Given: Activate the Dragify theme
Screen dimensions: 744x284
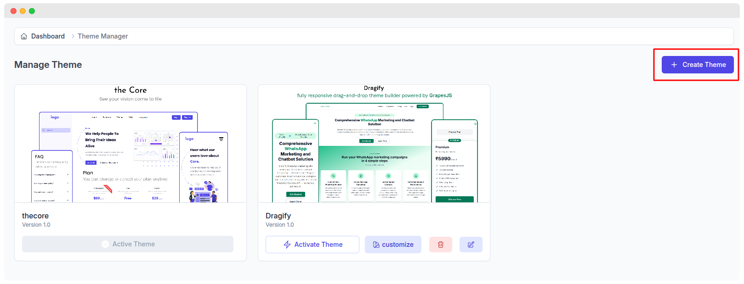Looking at the screenshot, I should [312, 245].
